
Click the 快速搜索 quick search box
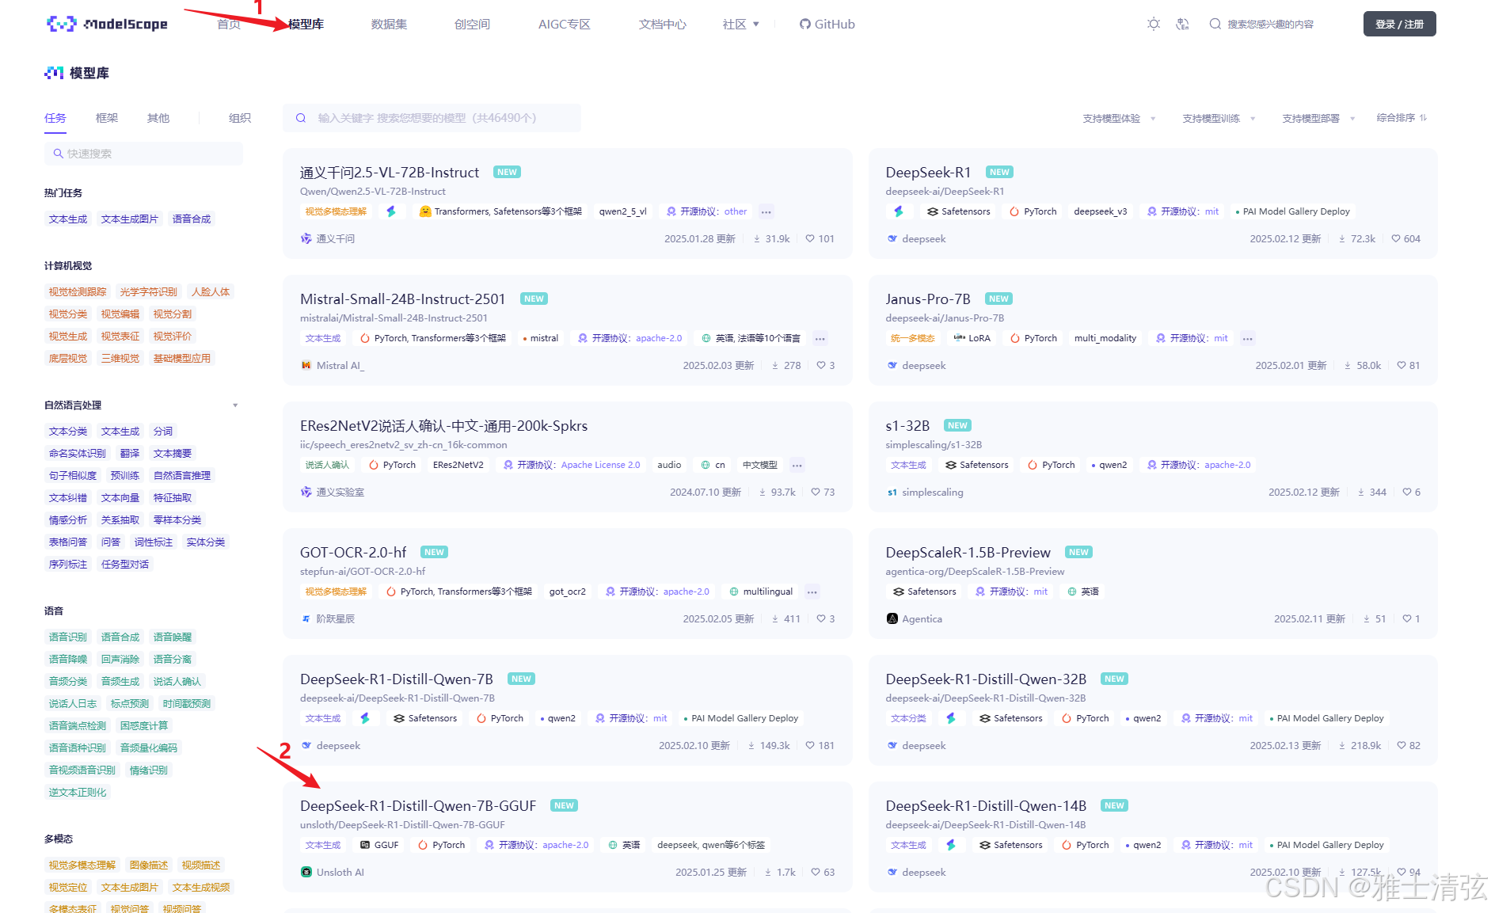click(143, 154)
